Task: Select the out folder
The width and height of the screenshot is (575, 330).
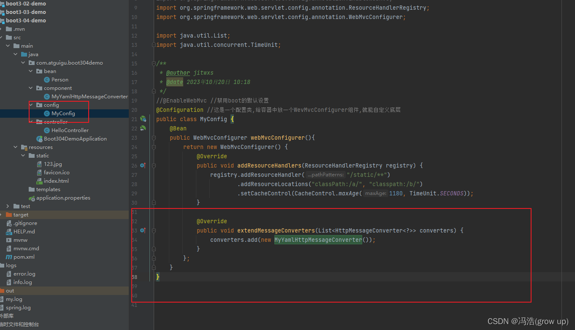Action: pyautogui.click(x=10, y=291)
